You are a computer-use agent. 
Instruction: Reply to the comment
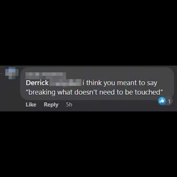51,105
